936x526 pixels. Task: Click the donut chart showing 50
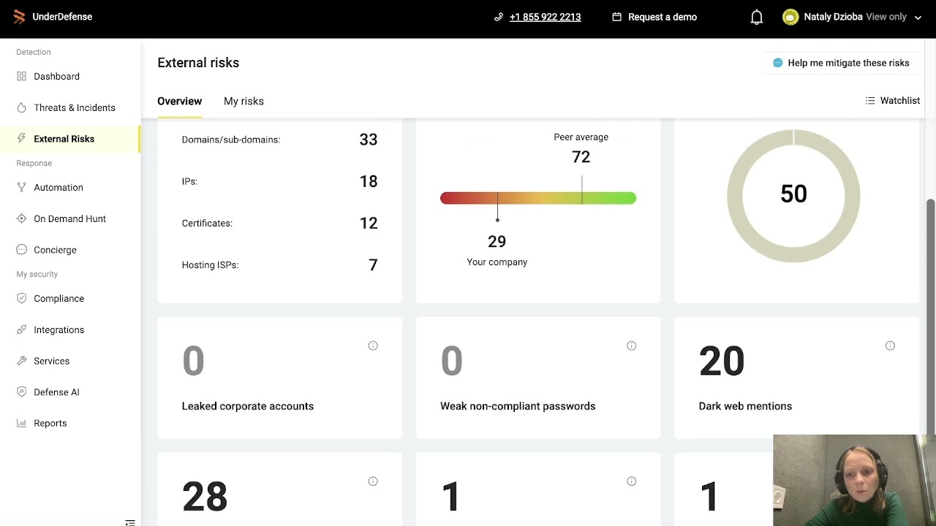793,195
